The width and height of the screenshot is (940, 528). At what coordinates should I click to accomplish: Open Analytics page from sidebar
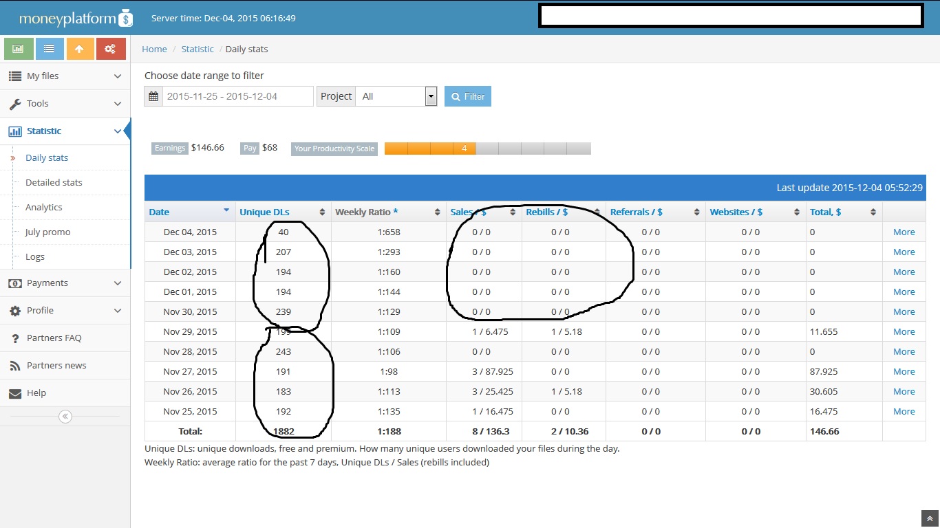click(x=43, y=207)
